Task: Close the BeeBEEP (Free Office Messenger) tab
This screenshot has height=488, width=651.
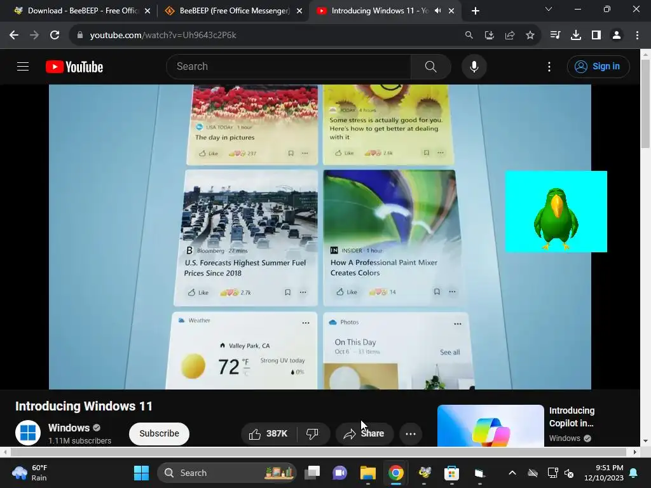Action: click(299, 11)
